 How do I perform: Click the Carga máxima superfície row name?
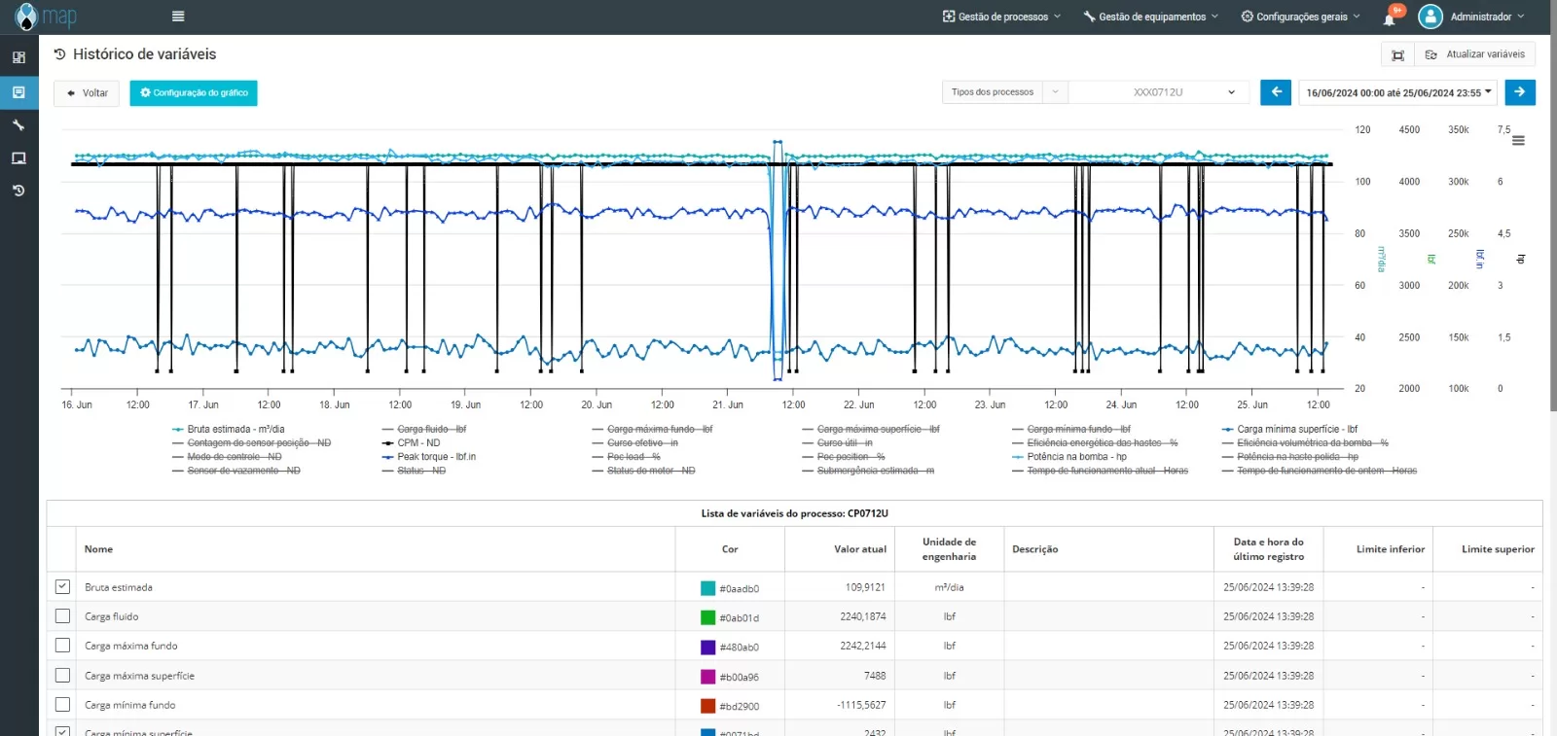139,676
